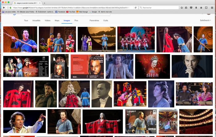Image resolution: width=216 pixels, height=137 pixels.
Task: Open thumbnail of red dancers before blue wheel
Action: tap(136, 39)
